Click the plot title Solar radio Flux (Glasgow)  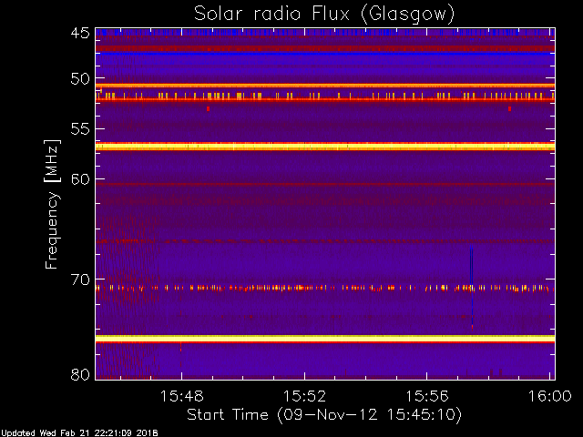coord(324,15)
